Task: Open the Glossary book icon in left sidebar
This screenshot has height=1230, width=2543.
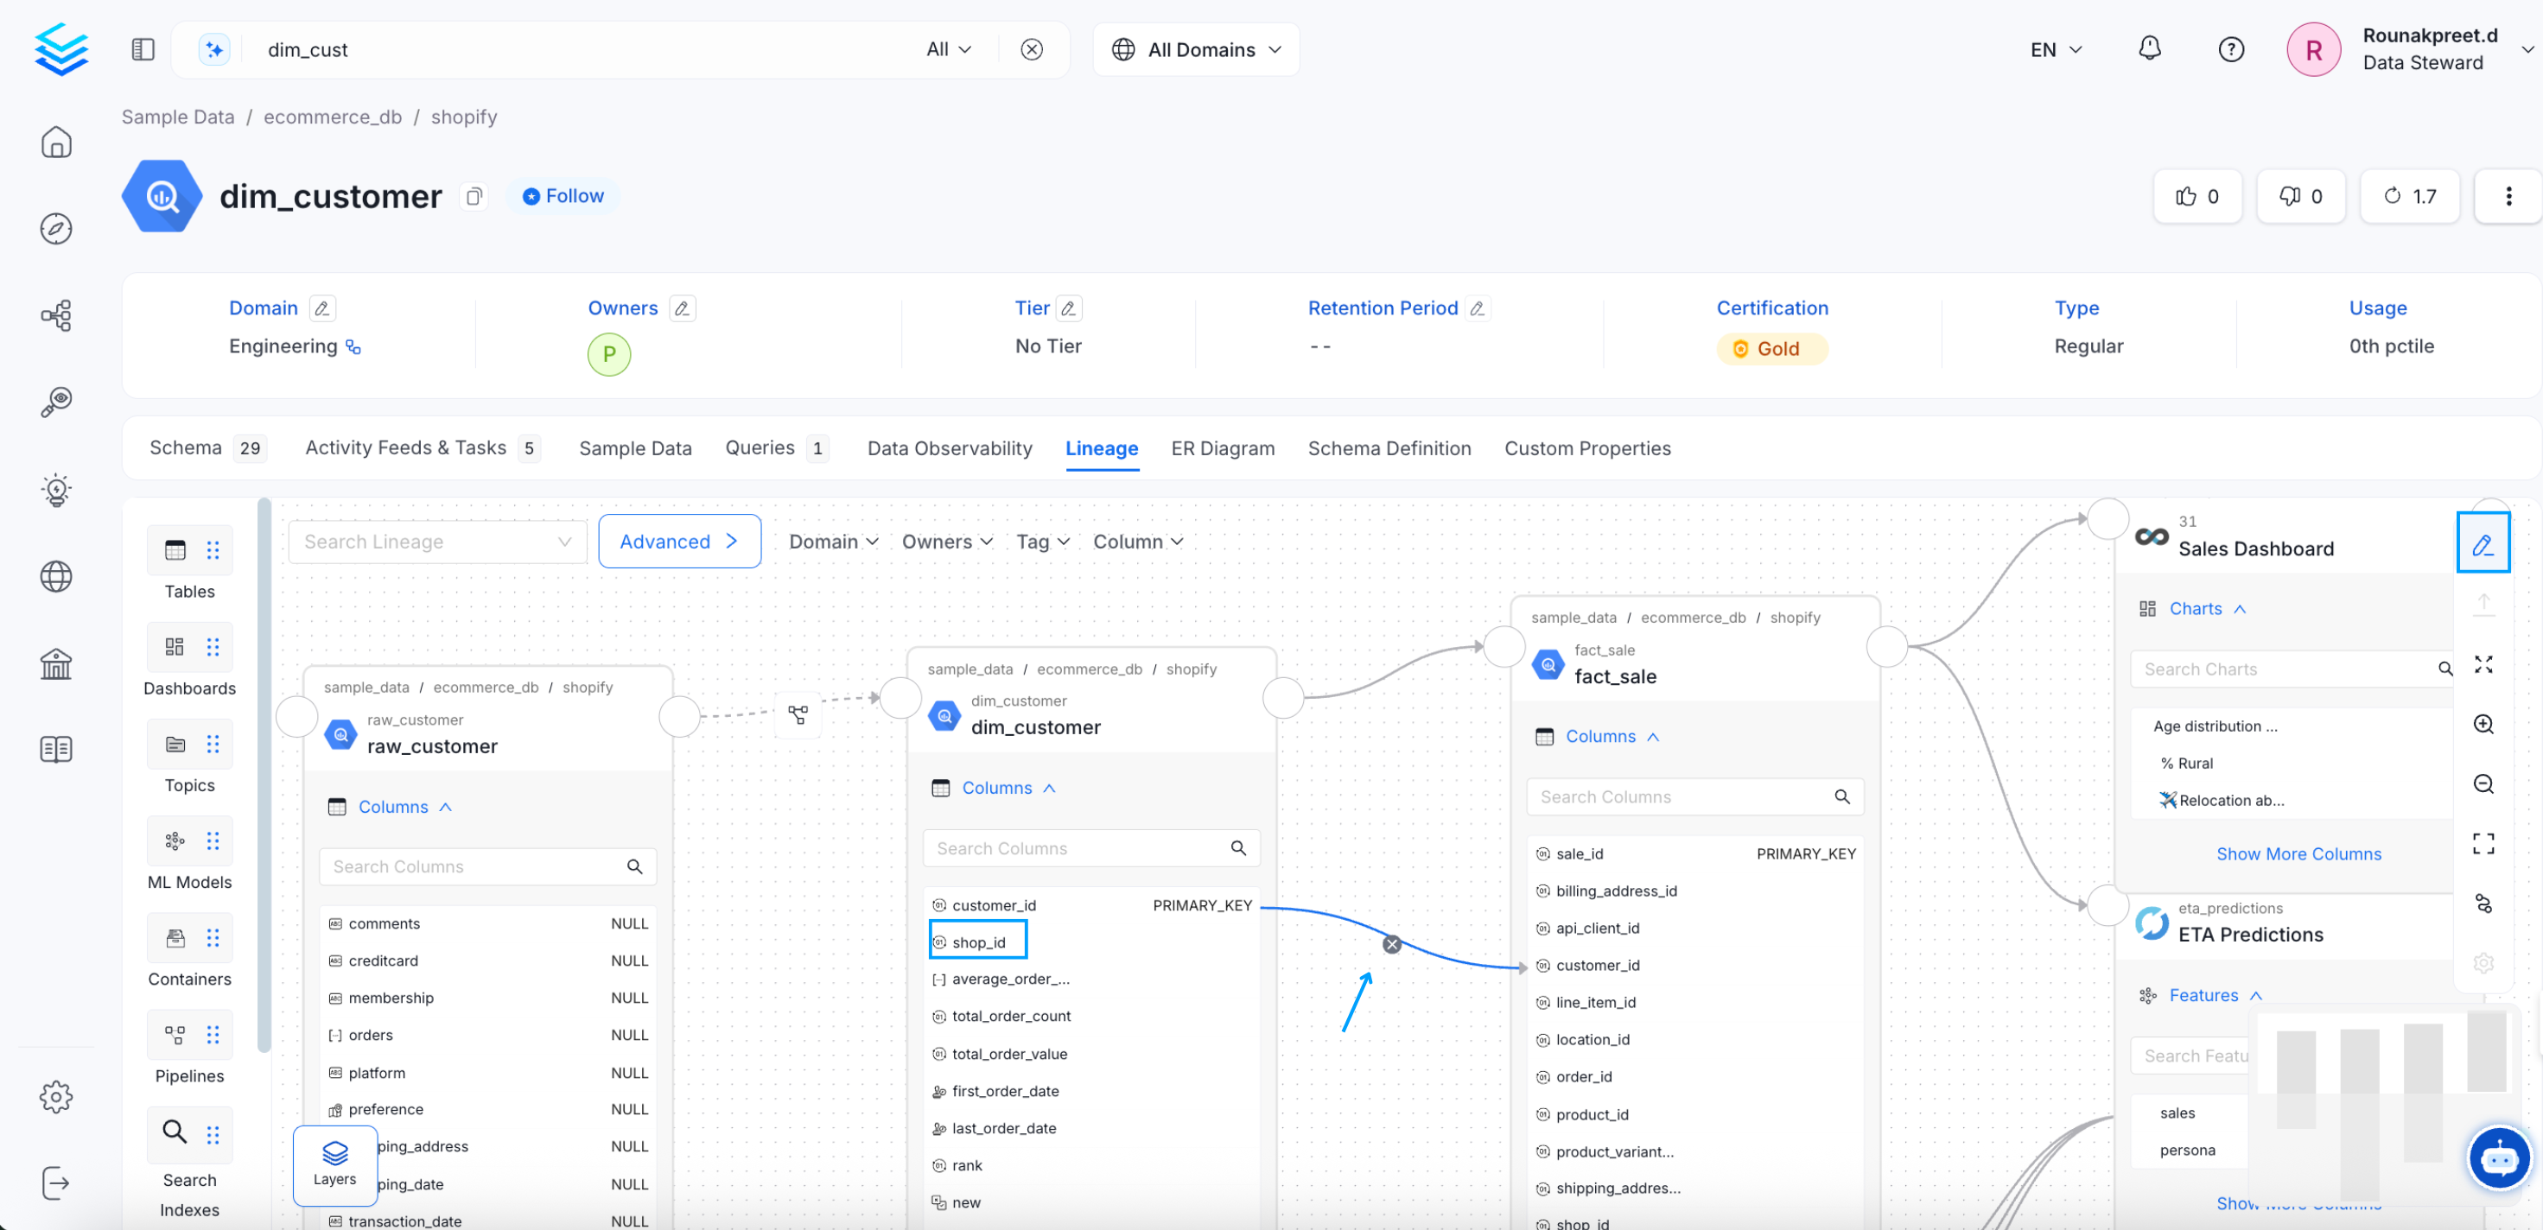Action: 56,749
